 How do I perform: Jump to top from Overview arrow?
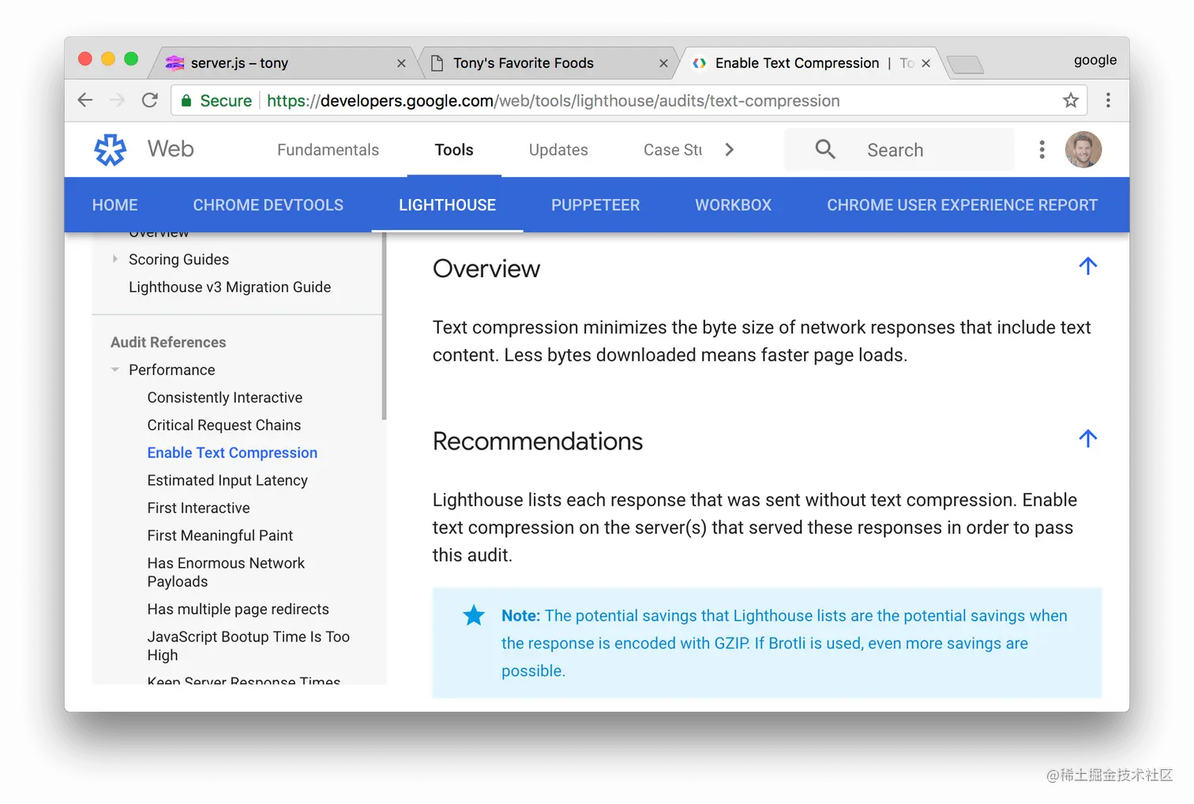pyautogui.click(x=1088, y=266)
